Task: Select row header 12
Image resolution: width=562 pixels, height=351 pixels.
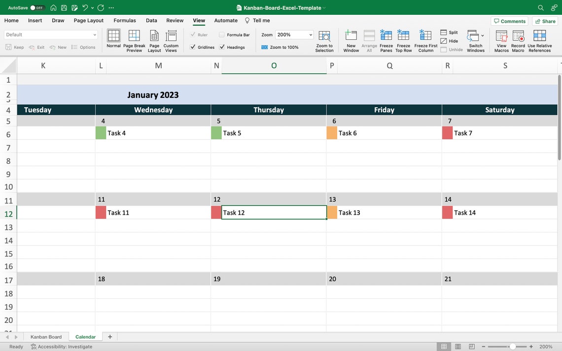Action: 8,214
